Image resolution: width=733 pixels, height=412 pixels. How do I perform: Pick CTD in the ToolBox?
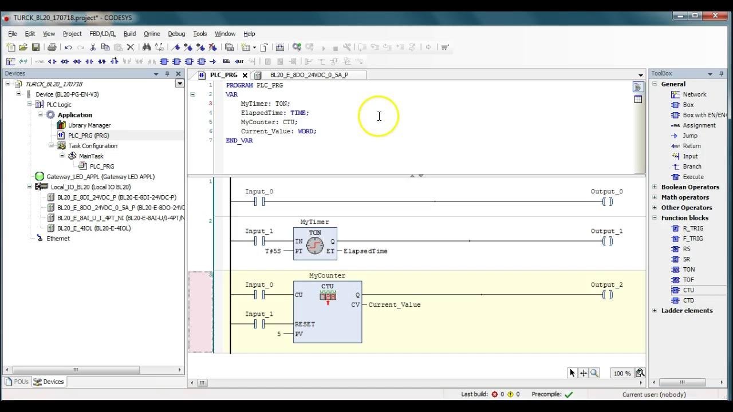coord(688,300)
